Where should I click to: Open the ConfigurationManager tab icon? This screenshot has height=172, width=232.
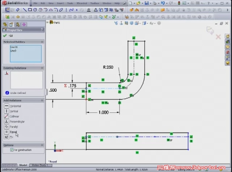point(18,24)
